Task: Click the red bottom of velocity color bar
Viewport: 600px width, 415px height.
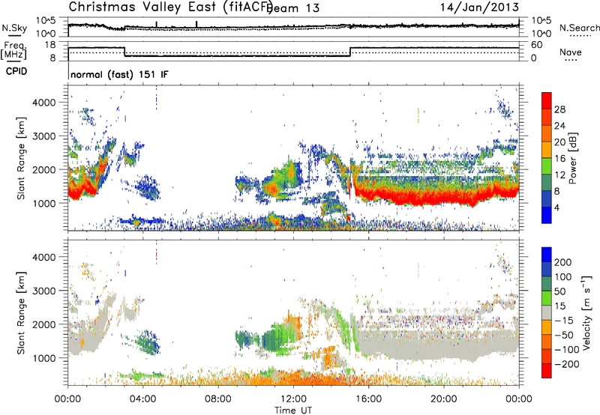Action: pos(547,371)
